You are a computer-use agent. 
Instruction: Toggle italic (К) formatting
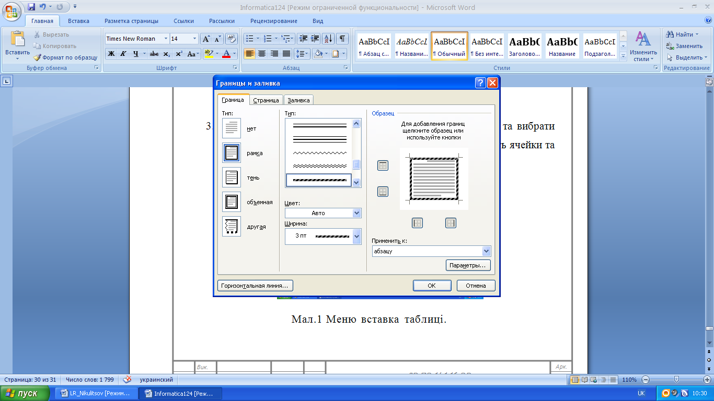[123, 54]
